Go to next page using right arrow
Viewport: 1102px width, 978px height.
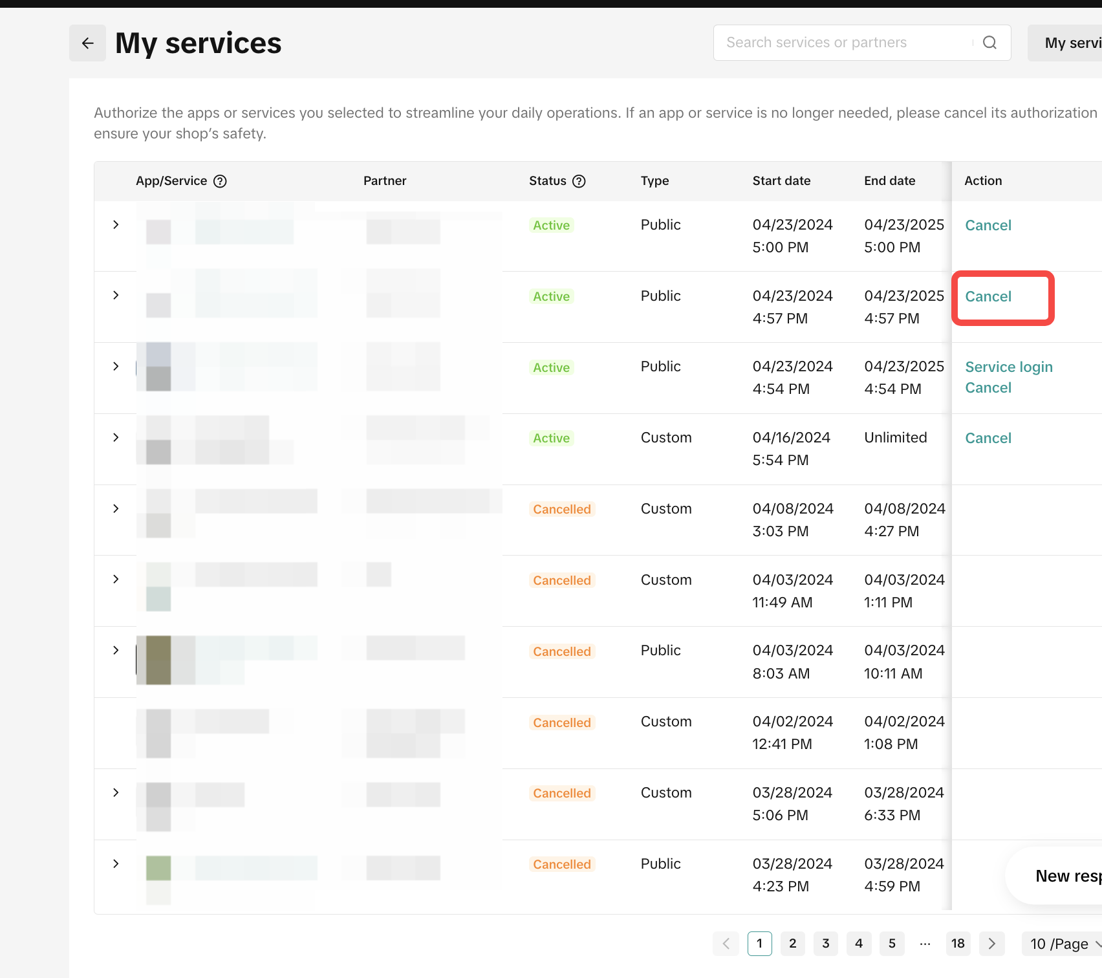click(991, 944)
